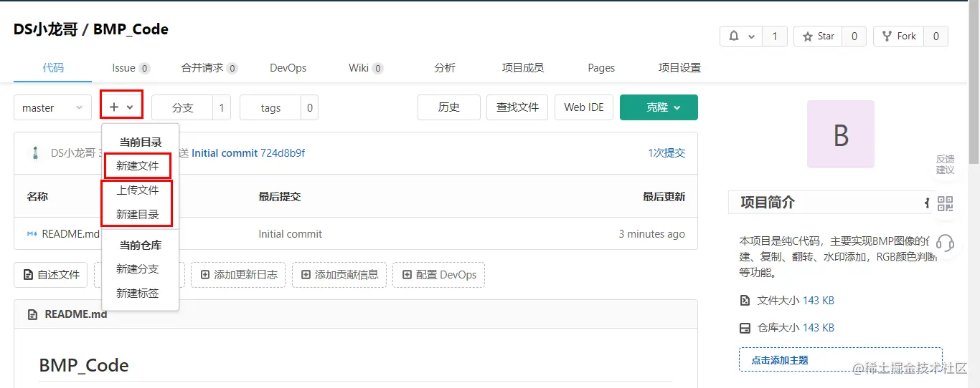The height and width of the screenshot is (388, 980).
Task: Open the 项目设置 tab
Action: [679, 68]
